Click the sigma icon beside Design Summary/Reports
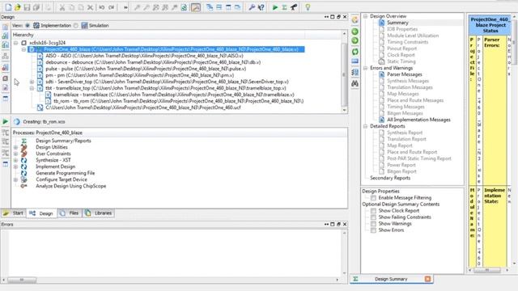 23,141
